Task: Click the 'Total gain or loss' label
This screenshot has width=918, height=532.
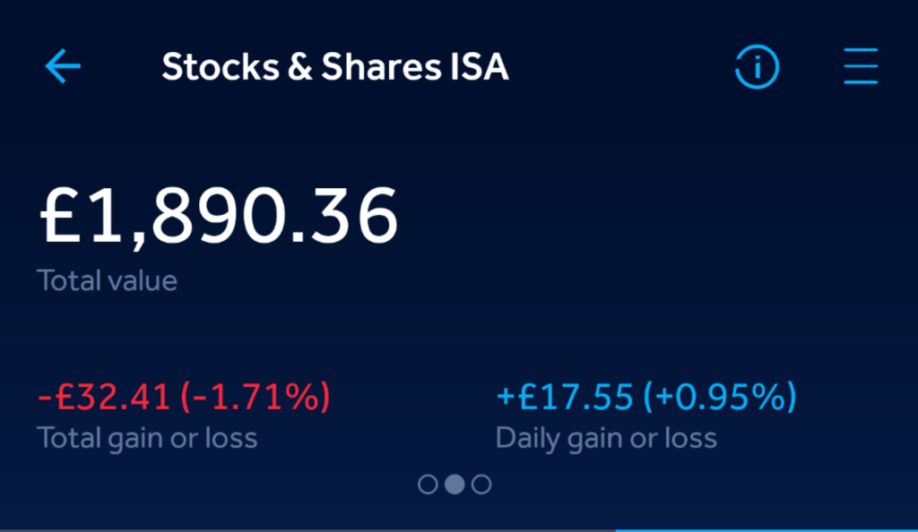Action: coord(147,438)
